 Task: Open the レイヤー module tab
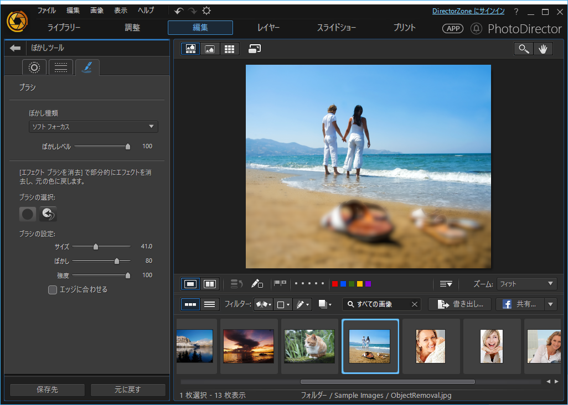[x=268, y=28]
